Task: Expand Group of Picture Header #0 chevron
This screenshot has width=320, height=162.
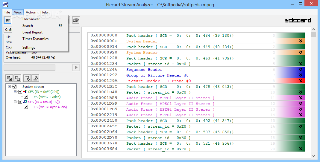Action: [301, 75]
